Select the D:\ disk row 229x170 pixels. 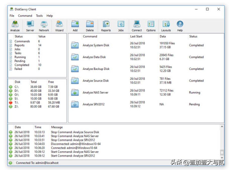(x=37, y=91)
